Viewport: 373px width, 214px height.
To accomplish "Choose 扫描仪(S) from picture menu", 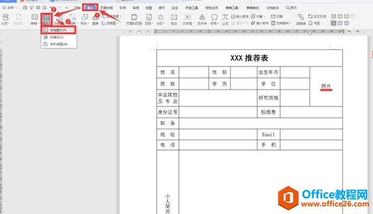I will click(x=59, y=37).
